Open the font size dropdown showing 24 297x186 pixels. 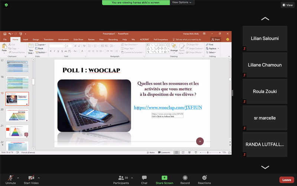point(69,46)
